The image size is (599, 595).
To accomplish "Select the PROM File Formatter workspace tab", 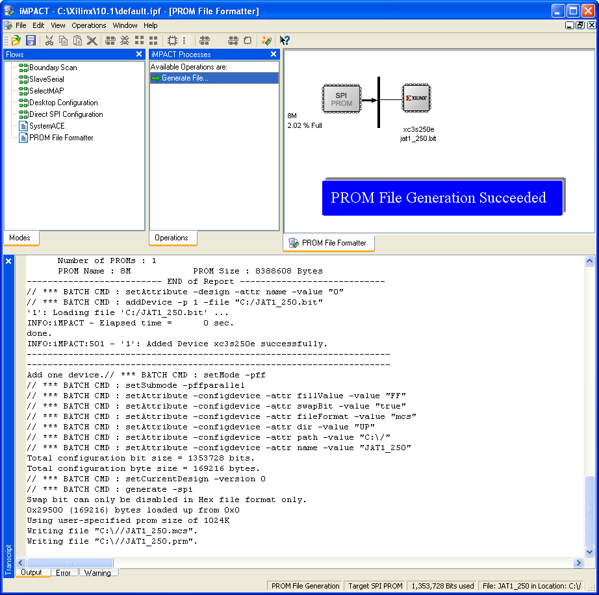I will 329,244.
